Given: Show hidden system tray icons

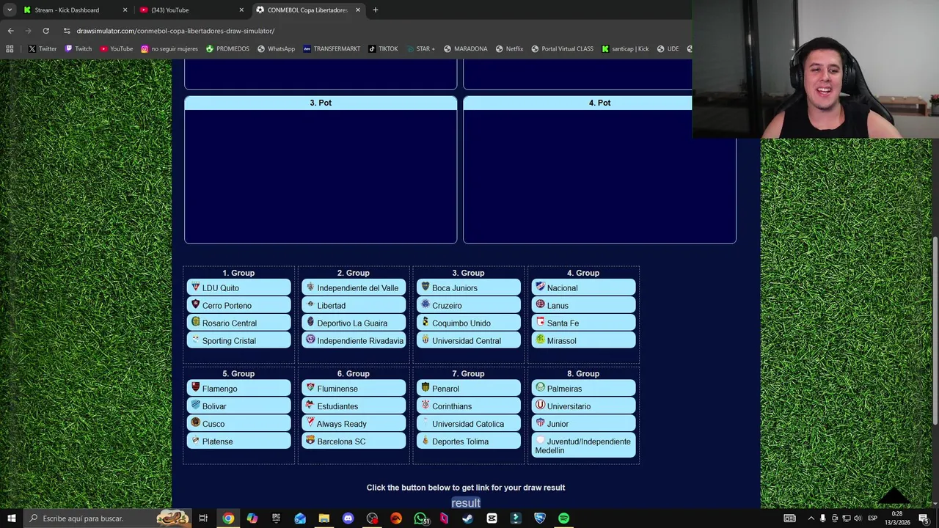Looking at the screenshot, I should coord(811,518).
